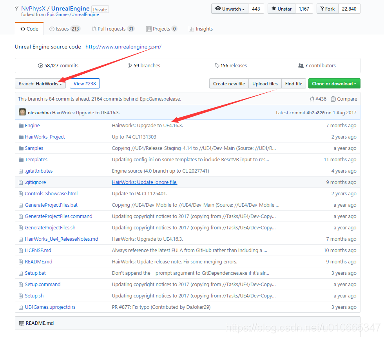Open the 59 branches link
The height and width of the screenshot is (337, 384).
(x=144, y=65)
